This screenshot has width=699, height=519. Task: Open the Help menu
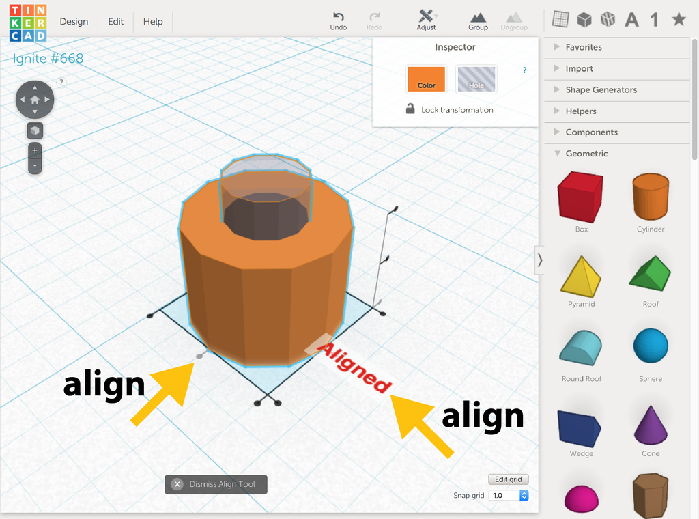pos(153,21)
